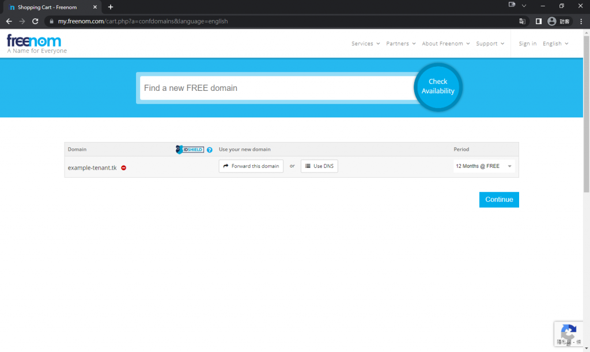590x352 pixels.
Task: Click the IDShield badge icon
Action: pos(190,150)
